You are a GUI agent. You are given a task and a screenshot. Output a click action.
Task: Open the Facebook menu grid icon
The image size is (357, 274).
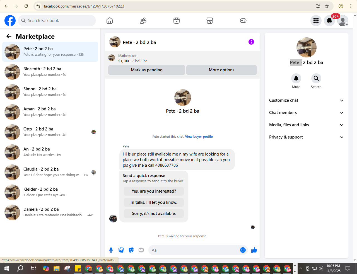(x=316, y=21)
